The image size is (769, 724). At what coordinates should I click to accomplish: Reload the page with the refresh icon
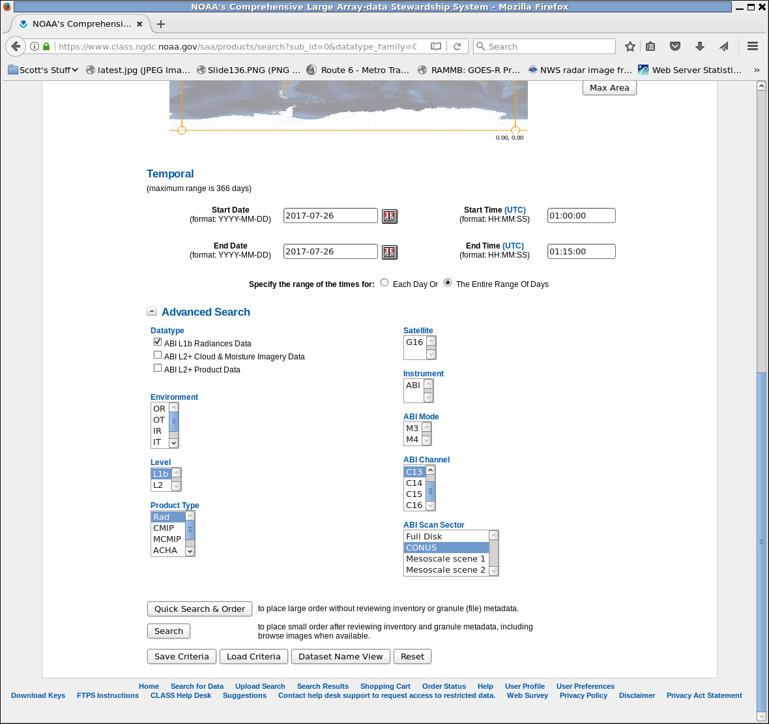tap(457, 46)
